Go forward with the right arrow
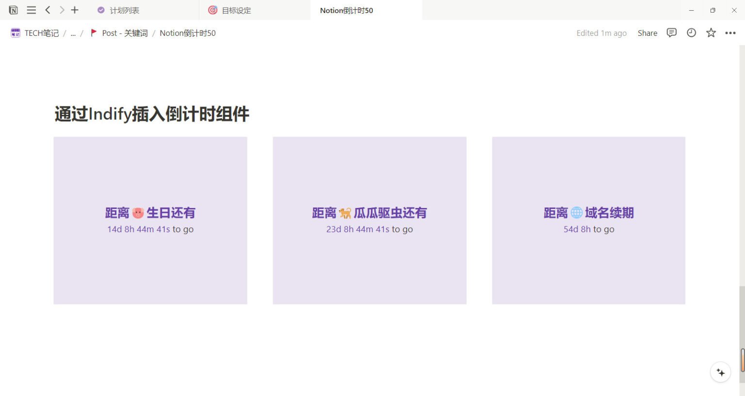 point(62,10)
